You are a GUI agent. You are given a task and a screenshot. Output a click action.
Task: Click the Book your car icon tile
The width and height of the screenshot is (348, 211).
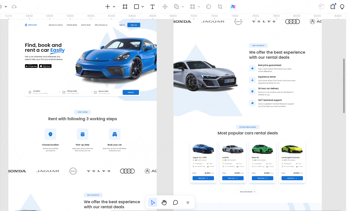pyautogui.click(x=115, y=134)
